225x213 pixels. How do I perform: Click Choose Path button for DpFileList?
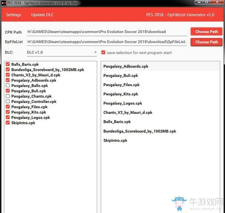(206, 42)
